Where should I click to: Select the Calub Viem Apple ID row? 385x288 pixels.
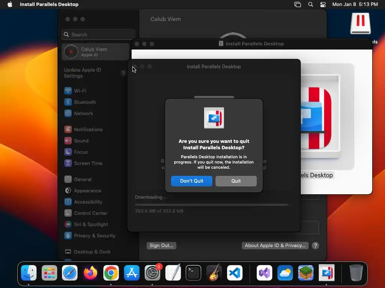95,52
